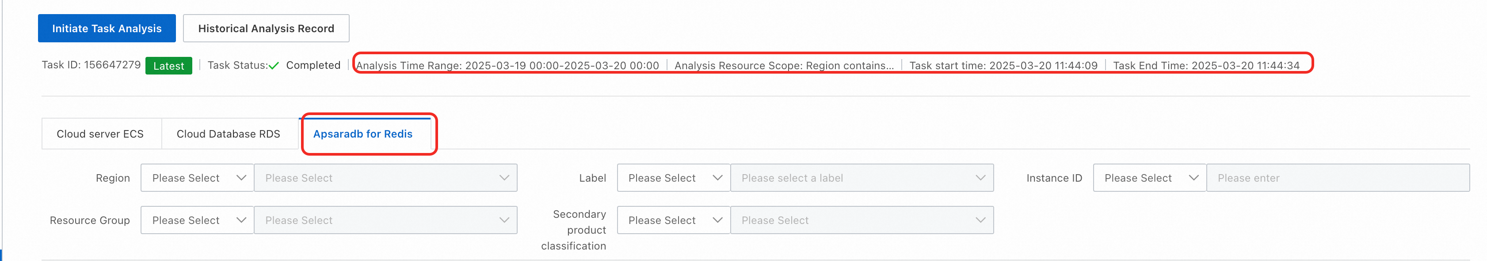
Task: Expand the Resource Group value dropdown
Action: coord(385,220)
